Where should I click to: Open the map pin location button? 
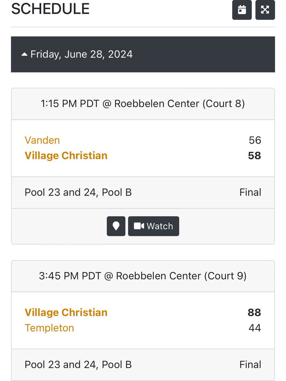click(x=116, y=226)
